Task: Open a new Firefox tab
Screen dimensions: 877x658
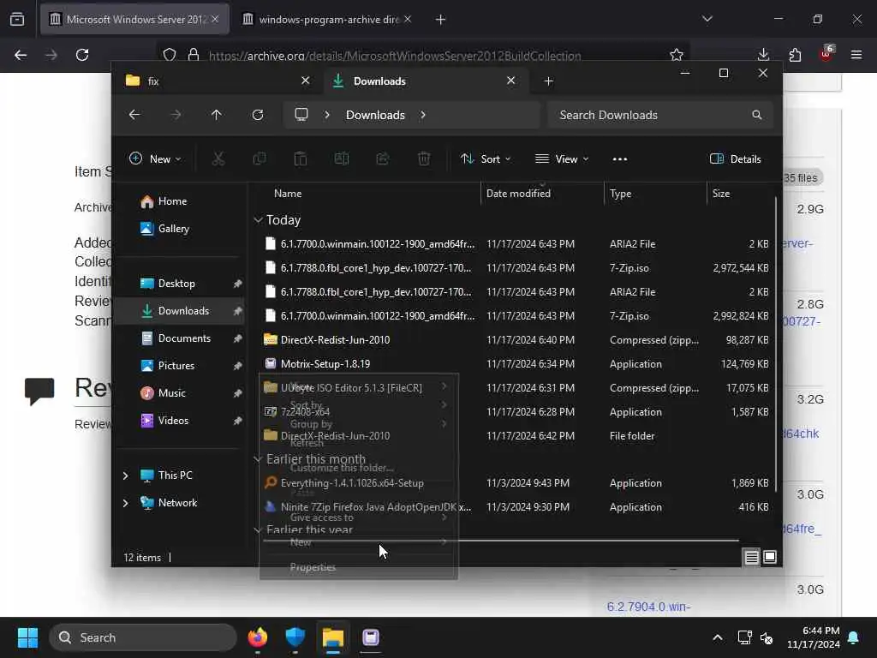Action: [440, 19]
